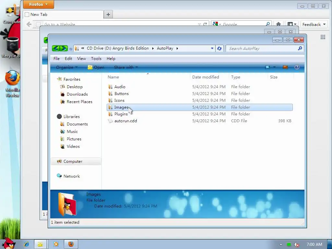
Task: Open Recent Places under Favorites
Action: click(79, 101)
